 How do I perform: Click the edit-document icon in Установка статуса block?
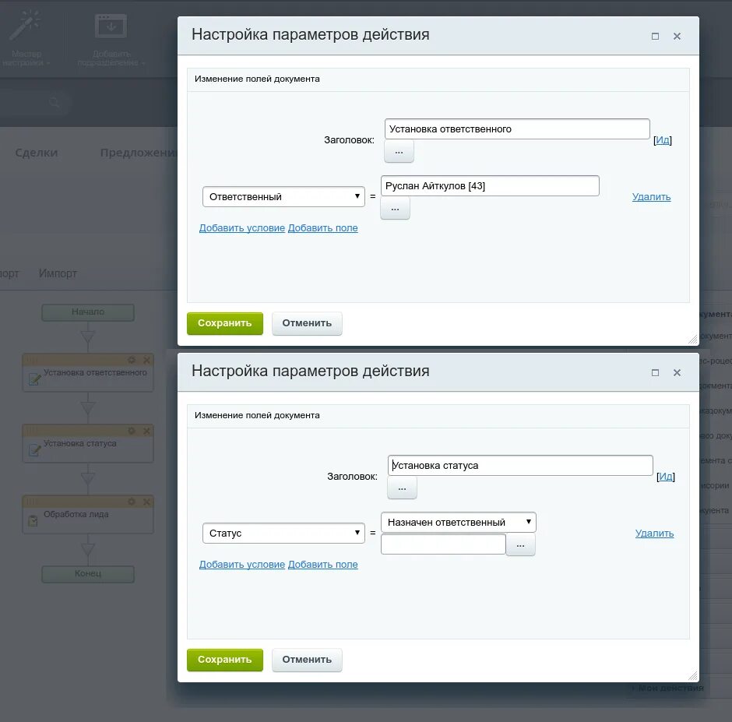[34, 449]
